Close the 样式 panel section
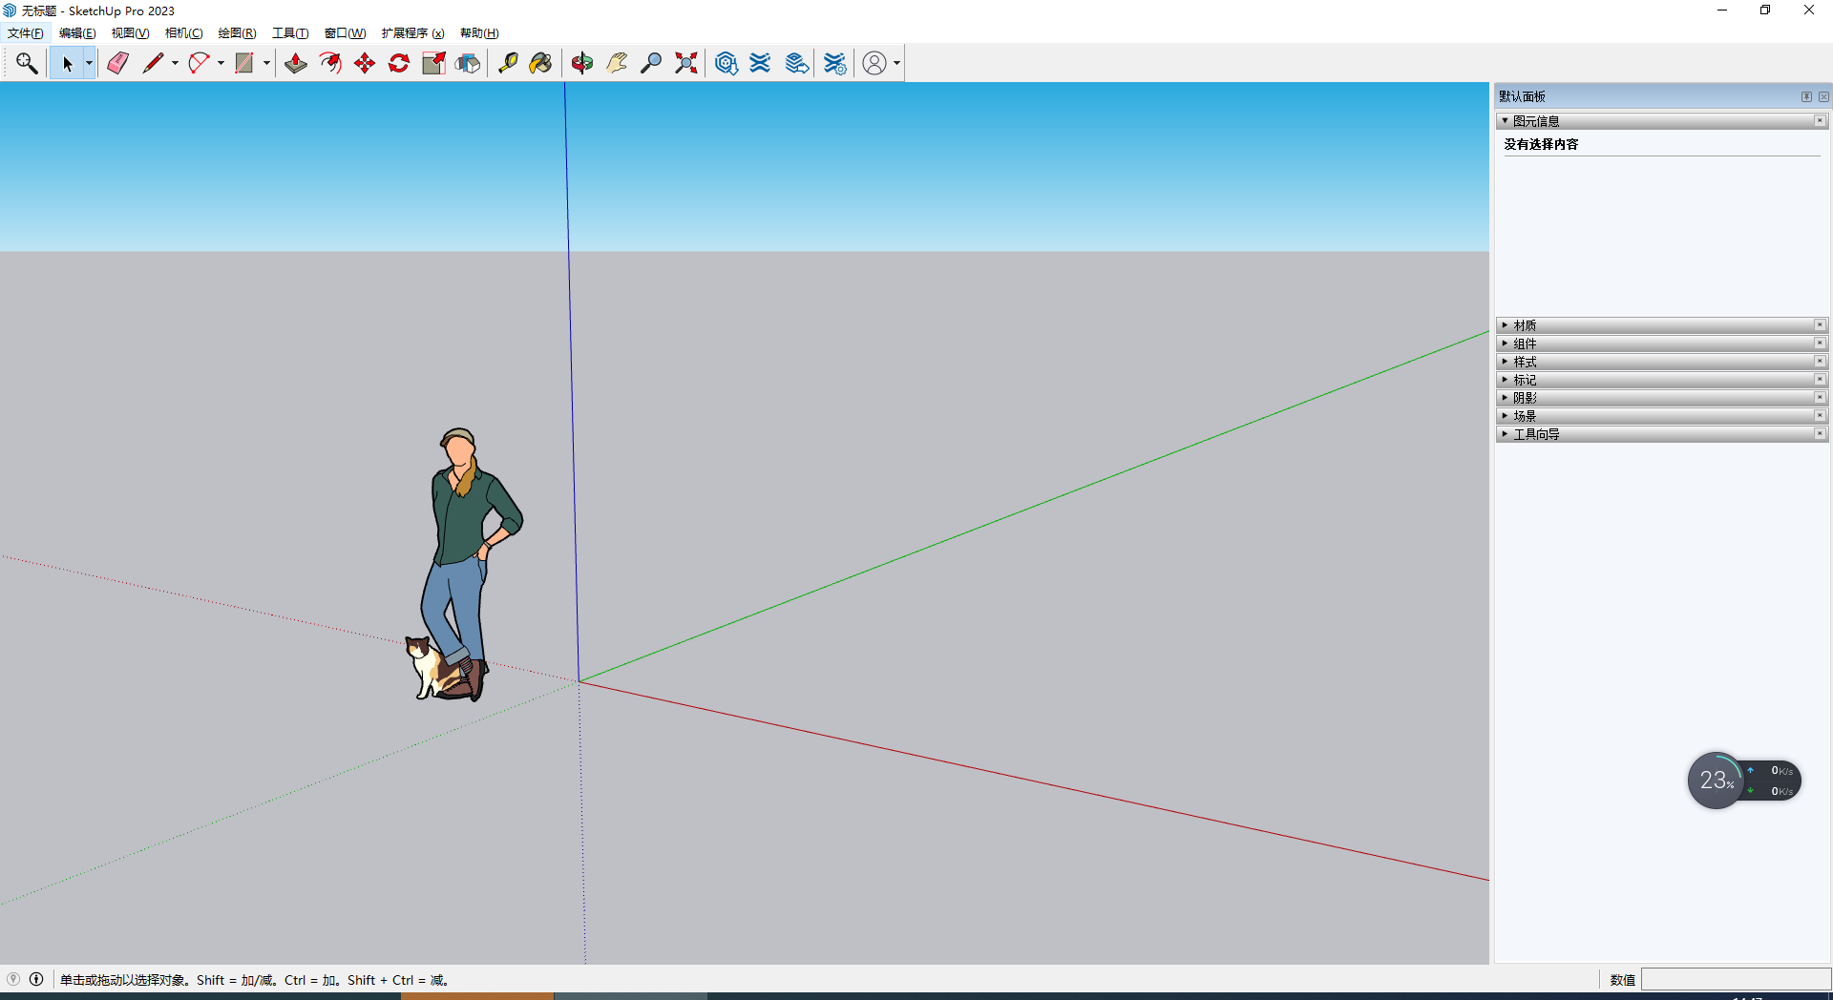The width and height of the screenshot is (1833, 1000). click(x=1820, y=362)
